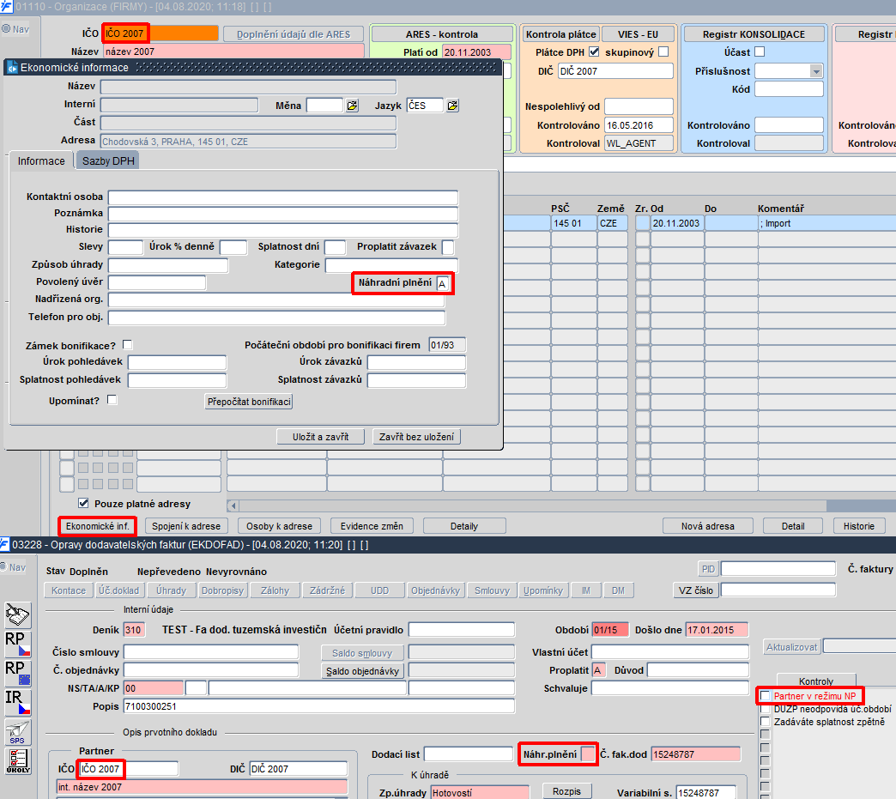Open the Dobropisy button

pyautogui.click(x=222, y=590)
